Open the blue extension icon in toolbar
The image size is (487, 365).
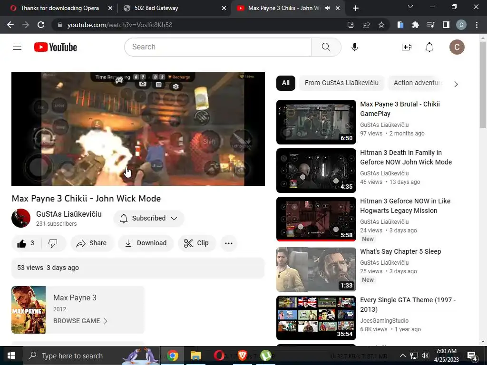tap(400, 25)
